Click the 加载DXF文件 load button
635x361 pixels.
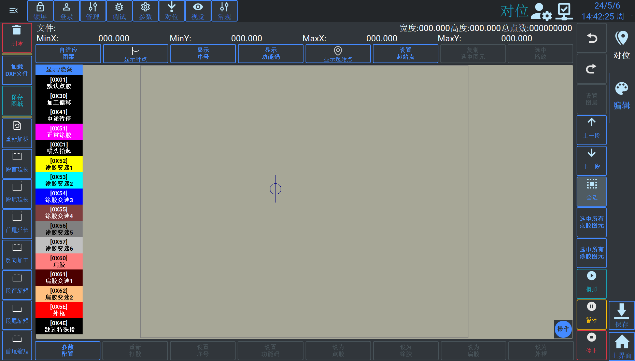(17, 70)
